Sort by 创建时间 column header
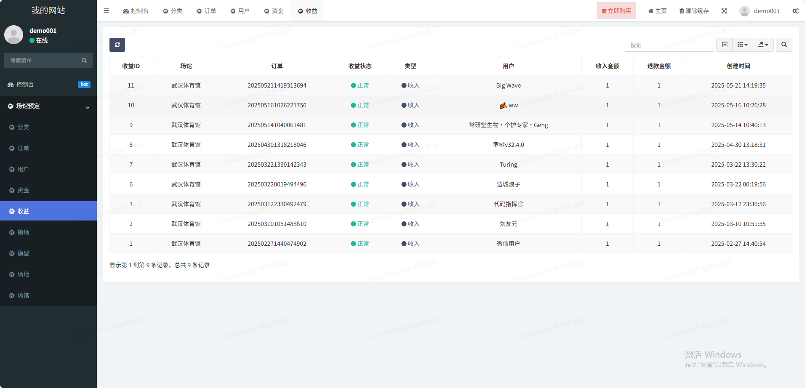Viewport: 805px width, 388px height. [738, 66]
